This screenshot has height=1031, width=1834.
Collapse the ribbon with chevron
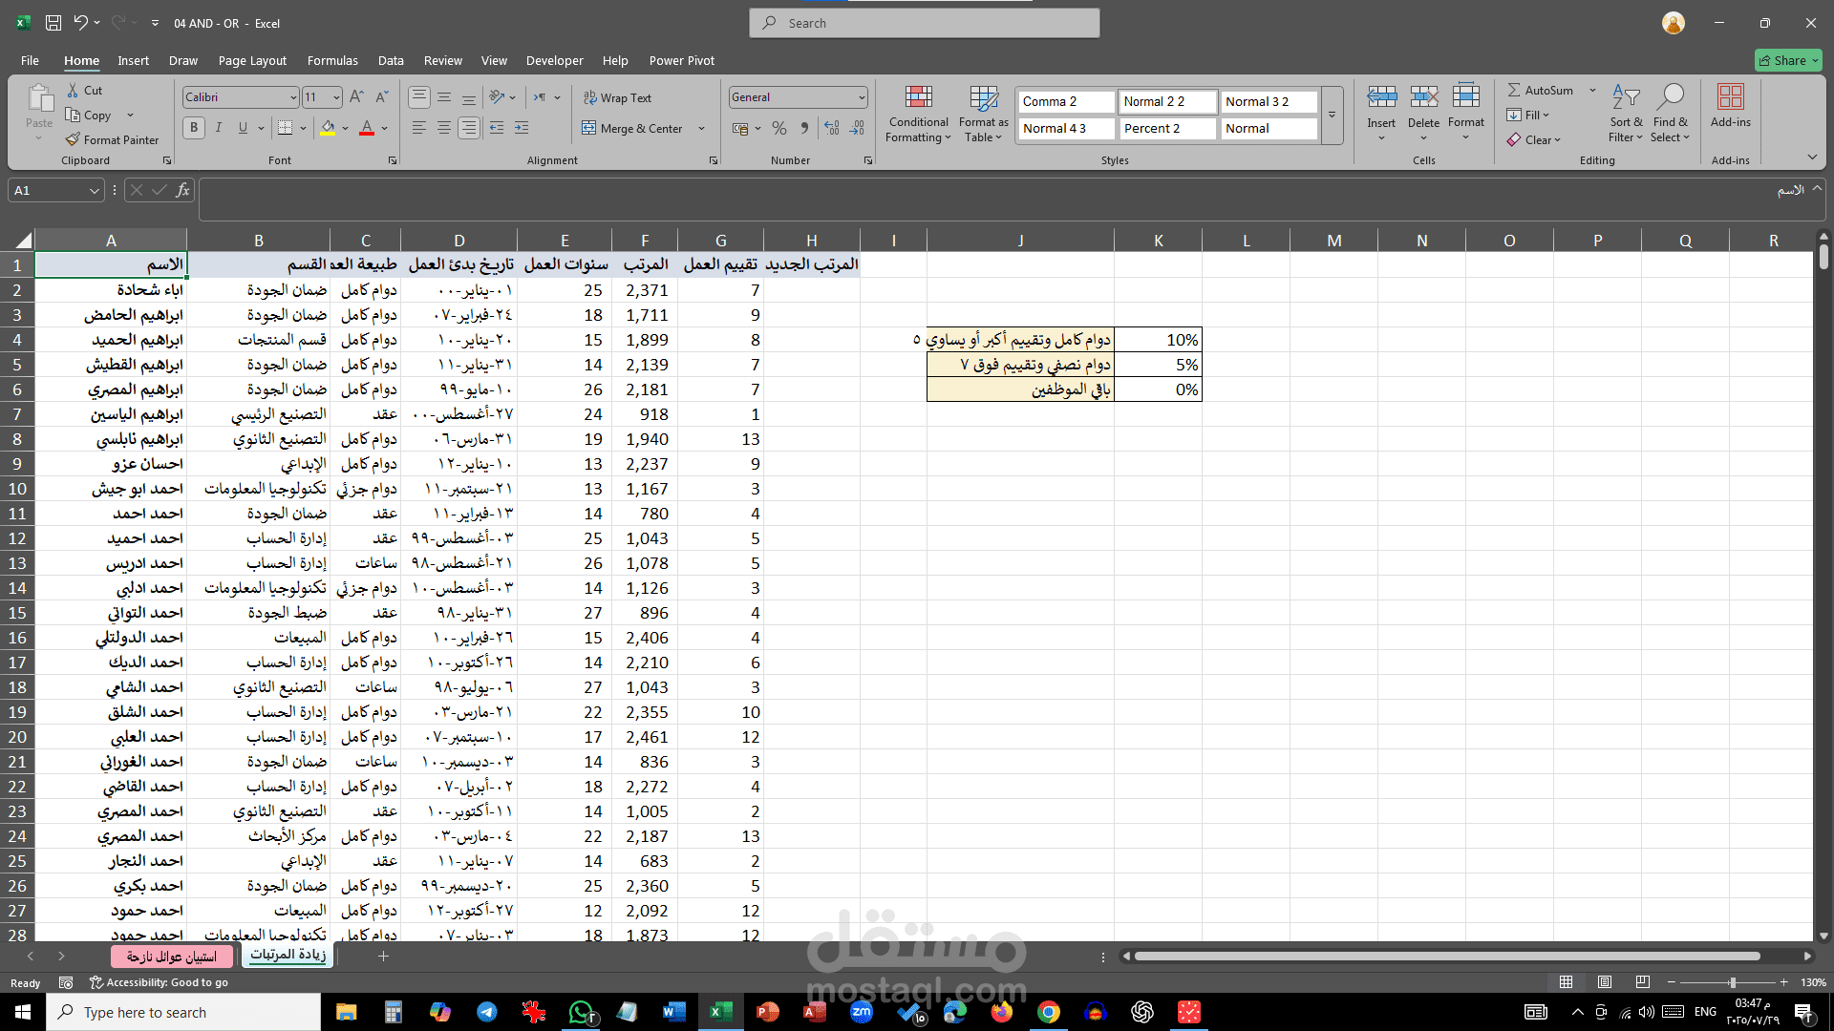click(x=1812, y=157)
